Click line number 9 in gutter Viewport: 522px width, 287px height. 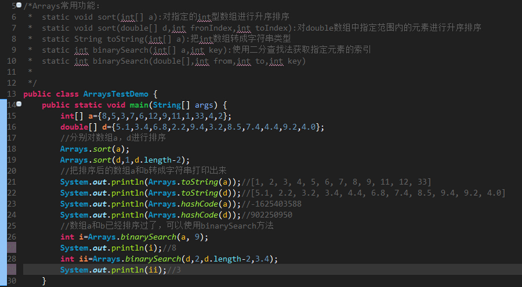pyautogui.click(x=14, y=50)
